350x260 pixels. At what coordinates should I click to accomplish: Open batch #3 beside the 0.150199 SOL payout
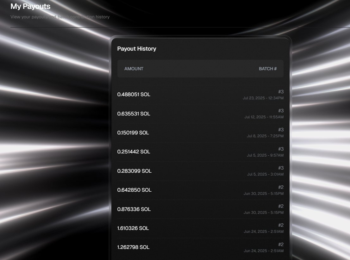pos(281,130)
